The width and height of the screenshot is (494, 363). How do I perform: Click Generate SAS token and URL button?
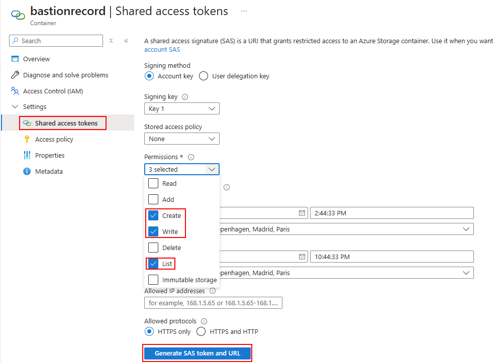coord(197,353)
